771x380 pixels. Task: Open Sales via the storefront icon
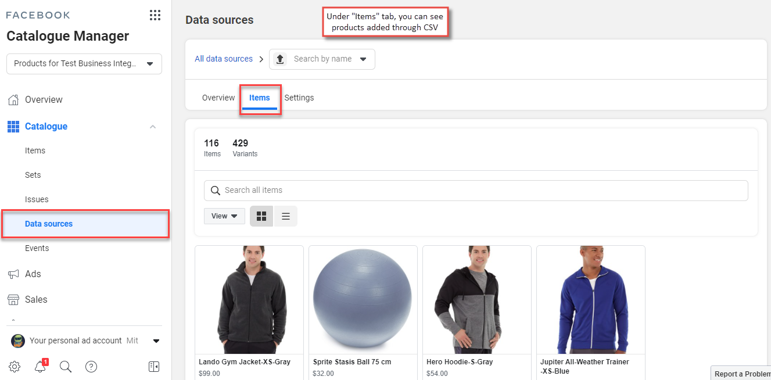pos(14,299)
